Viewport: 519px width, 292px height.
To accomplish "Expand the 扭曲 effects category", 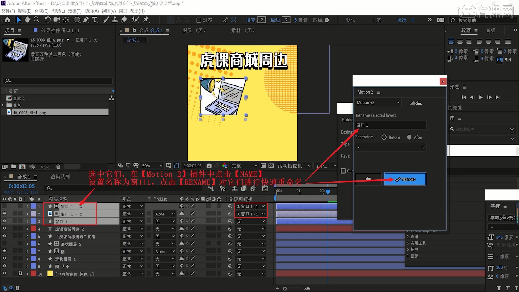I will [408, 250].
